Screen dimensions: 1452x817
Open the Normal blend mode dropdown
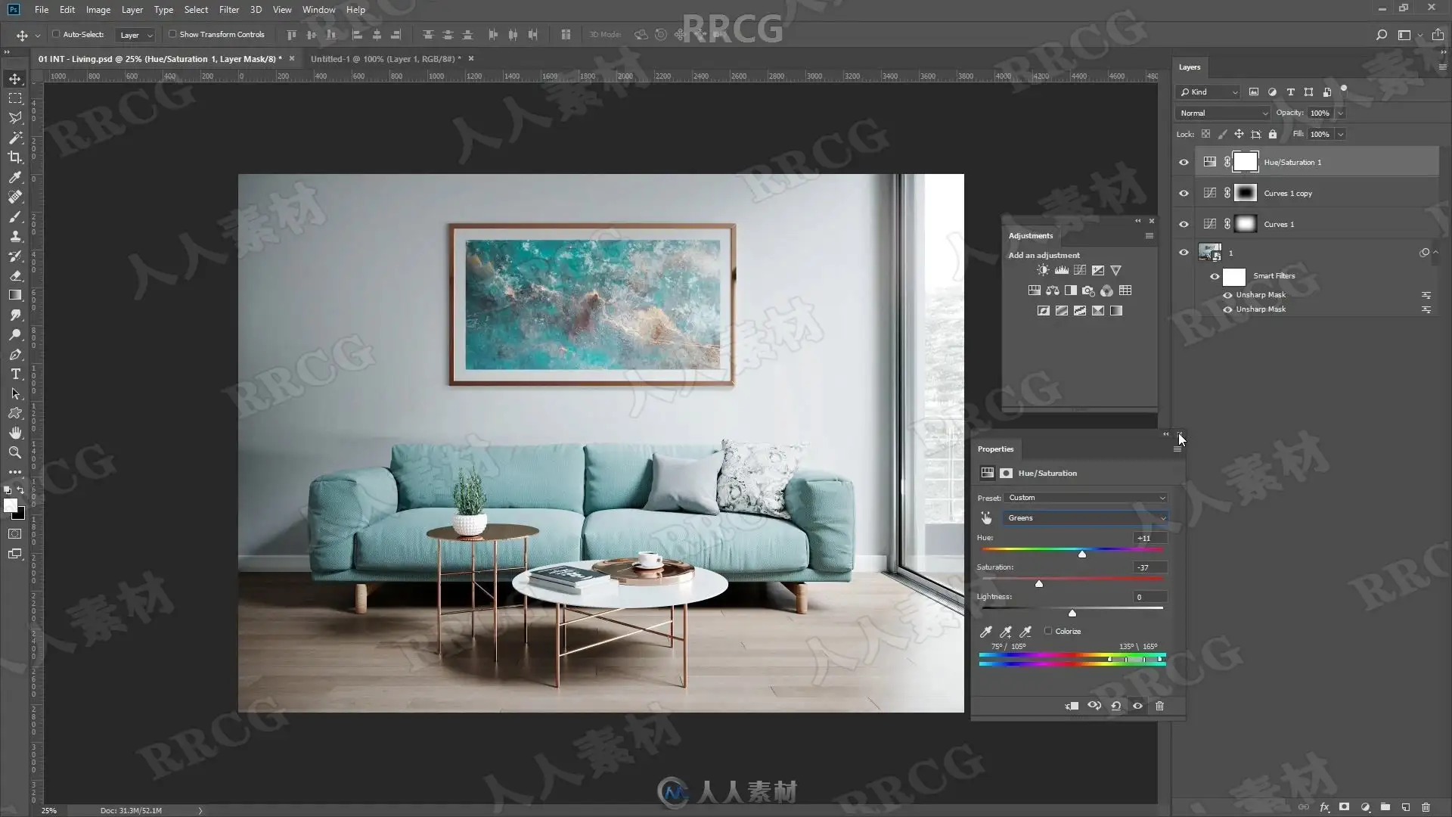[1221, 113]
